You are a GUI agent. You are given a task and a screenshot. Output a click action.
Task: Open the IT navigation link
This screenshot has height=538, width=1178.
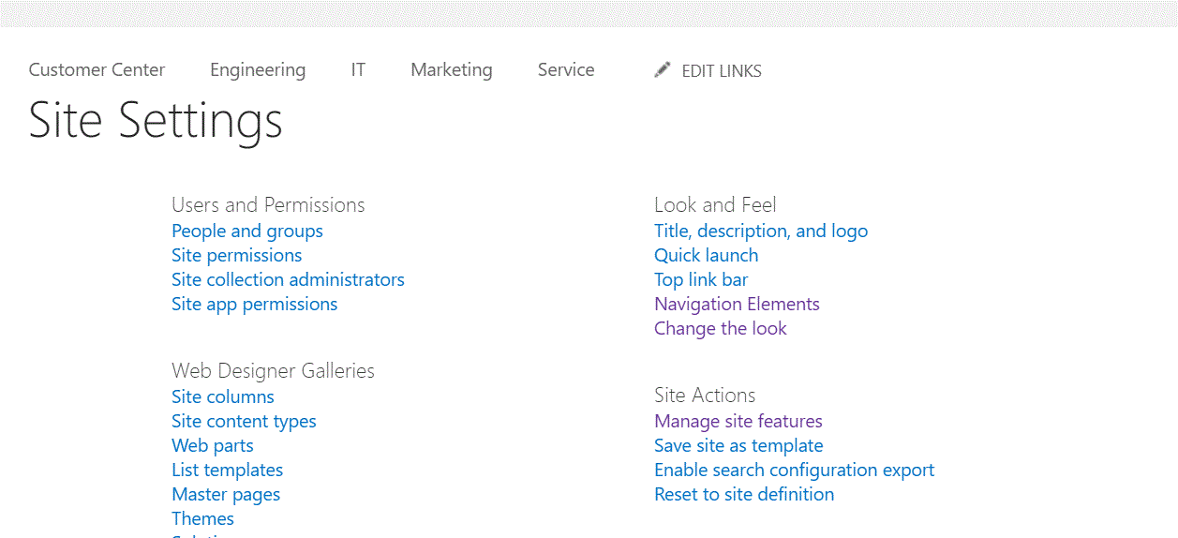pos(358,69)
